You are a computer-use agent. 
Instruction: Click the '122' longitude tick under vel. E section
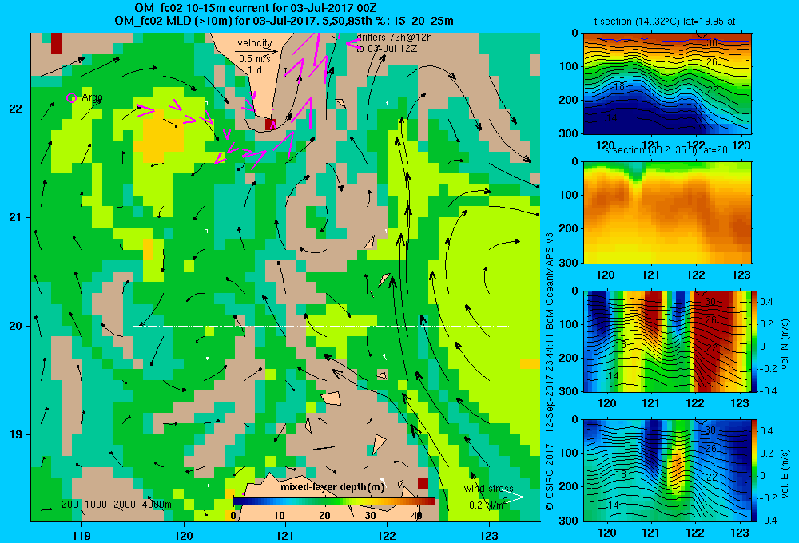695,533
